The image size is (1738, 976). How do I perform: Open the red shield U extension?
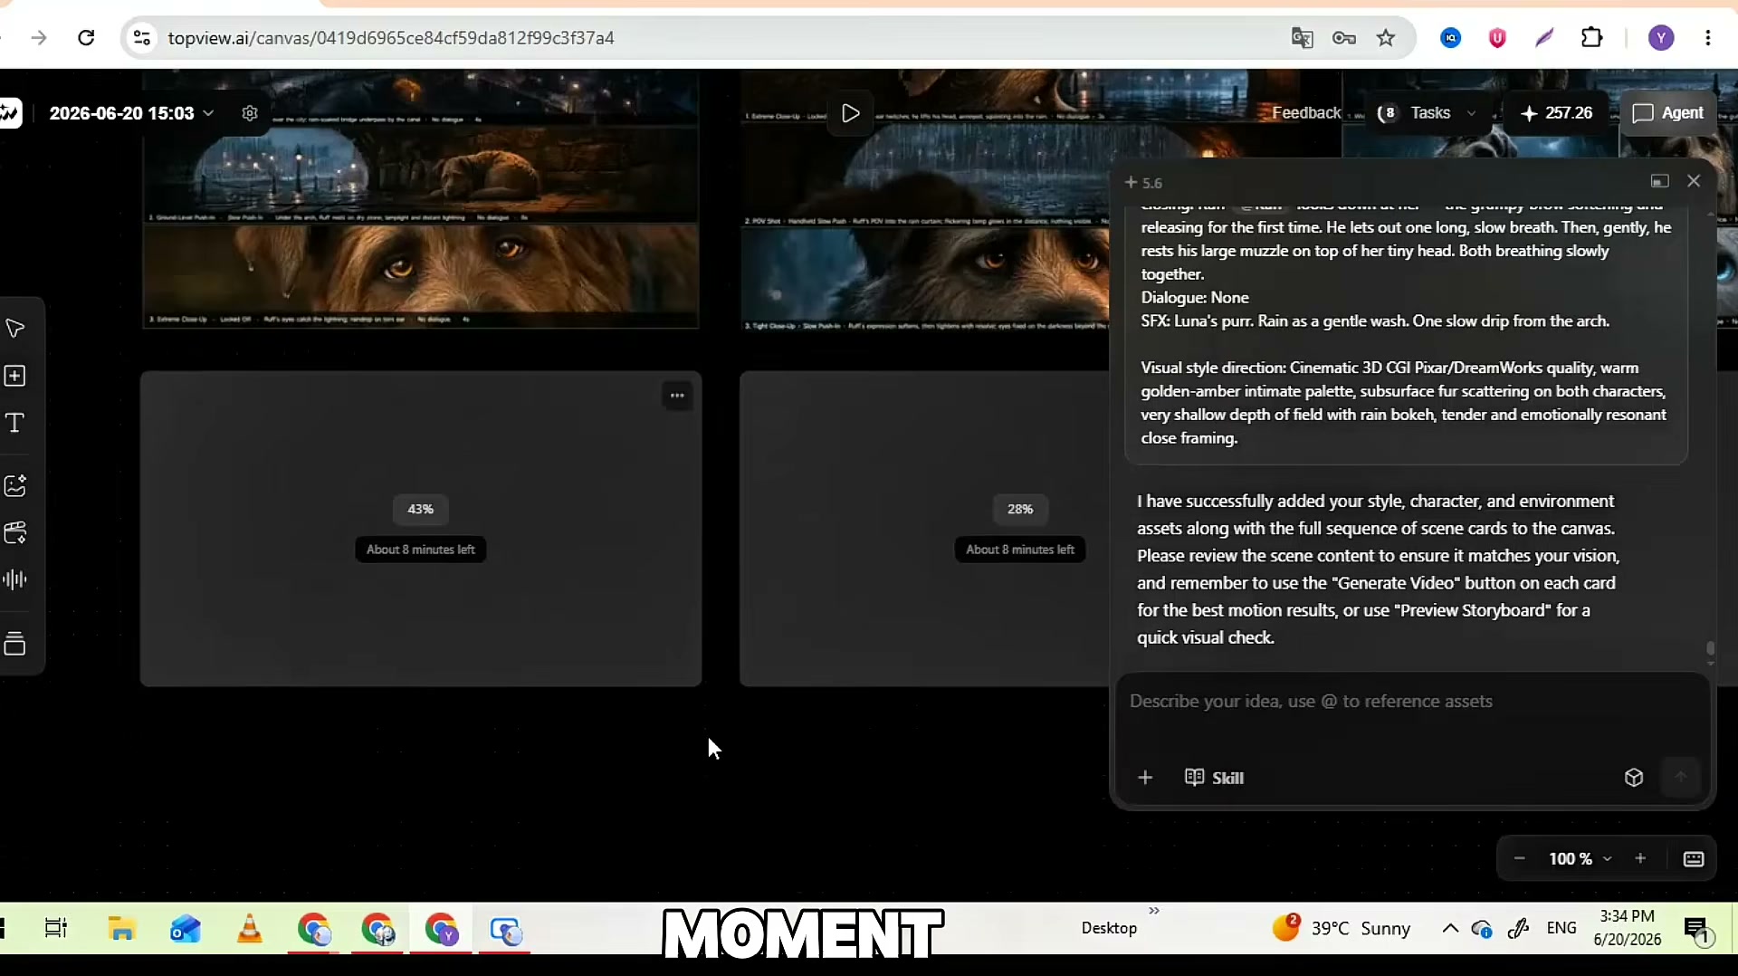pyautogui.click(x=1497, y=38)
